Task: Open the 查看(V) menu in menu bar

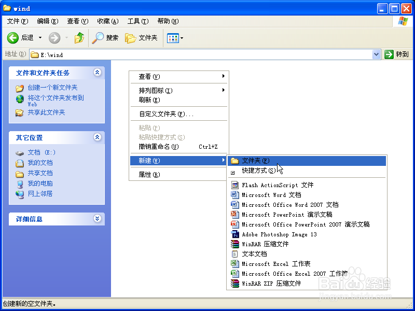Action: 77,21
